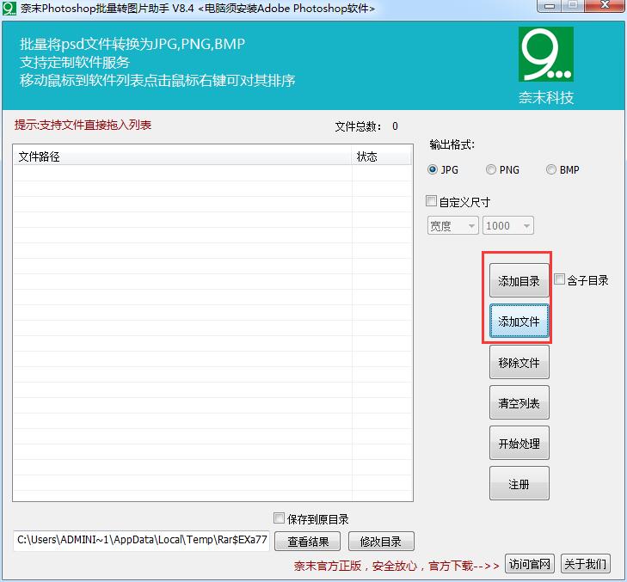Open 访问官网 website link
Image resolution: width=627 pixels, height=582 pixels.
[x=529, y=564]
